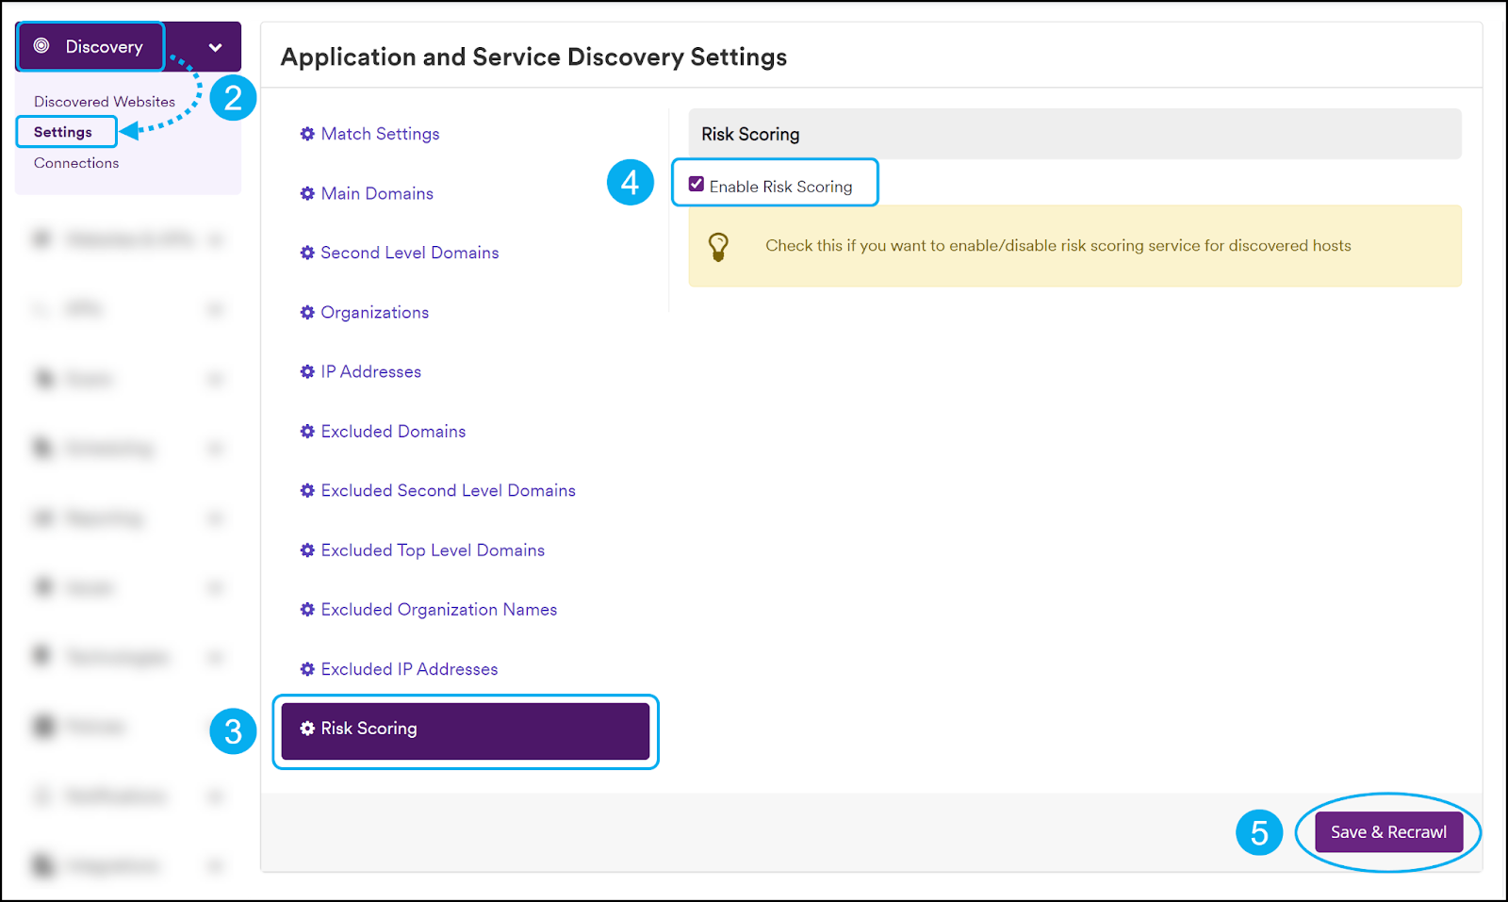Uncheck the Enable Risk Scoring checkbox
The width and height of the screenshot is (1508, 902).
696,184
